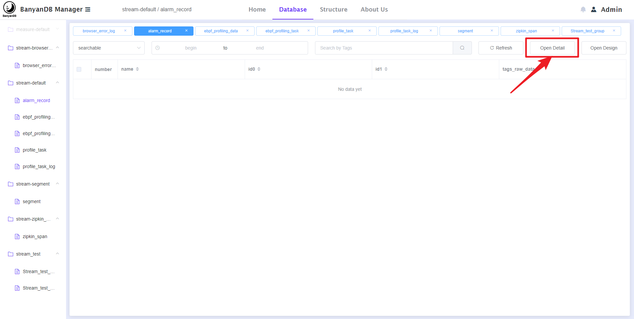Image resolution: width=634 pixels, height=319 pixels.
Task: Select the Database menu
Action: 293,10
